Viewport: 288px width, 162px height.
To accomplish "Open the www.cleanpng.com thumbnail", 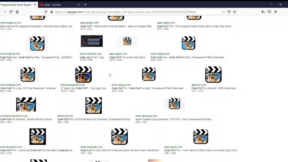I will coord(175,103).
